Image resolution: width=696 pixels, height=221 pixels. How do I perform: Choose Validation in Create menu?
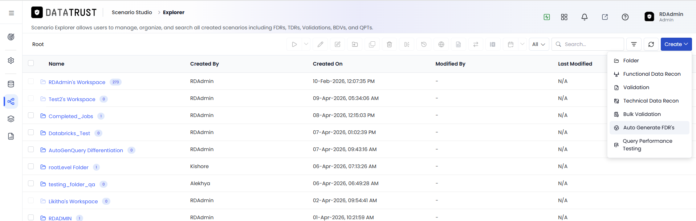click(x=649, y=87)
